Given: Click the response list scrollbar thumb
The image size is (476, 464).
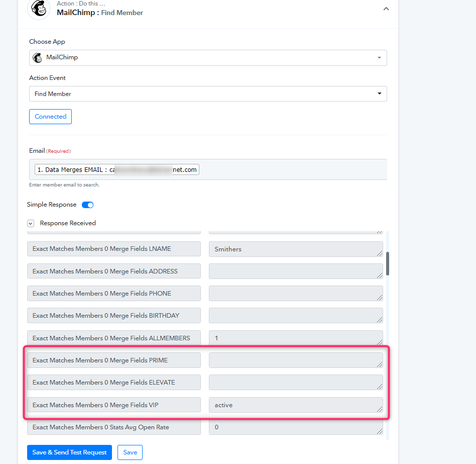Looking at the screenshot, I should point(387,263).
